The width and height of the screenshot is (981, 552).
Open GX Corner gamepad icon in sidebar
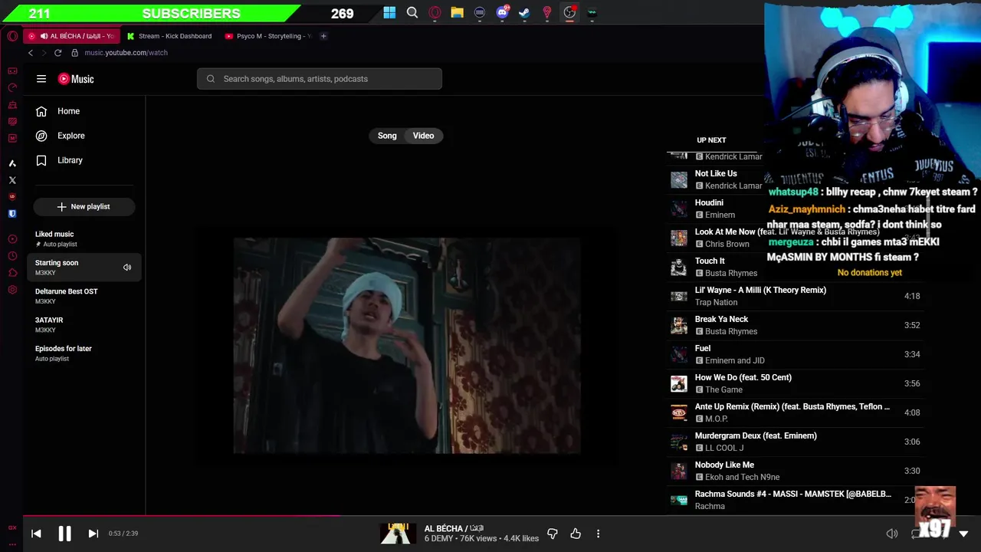click(x=12, y=71)
